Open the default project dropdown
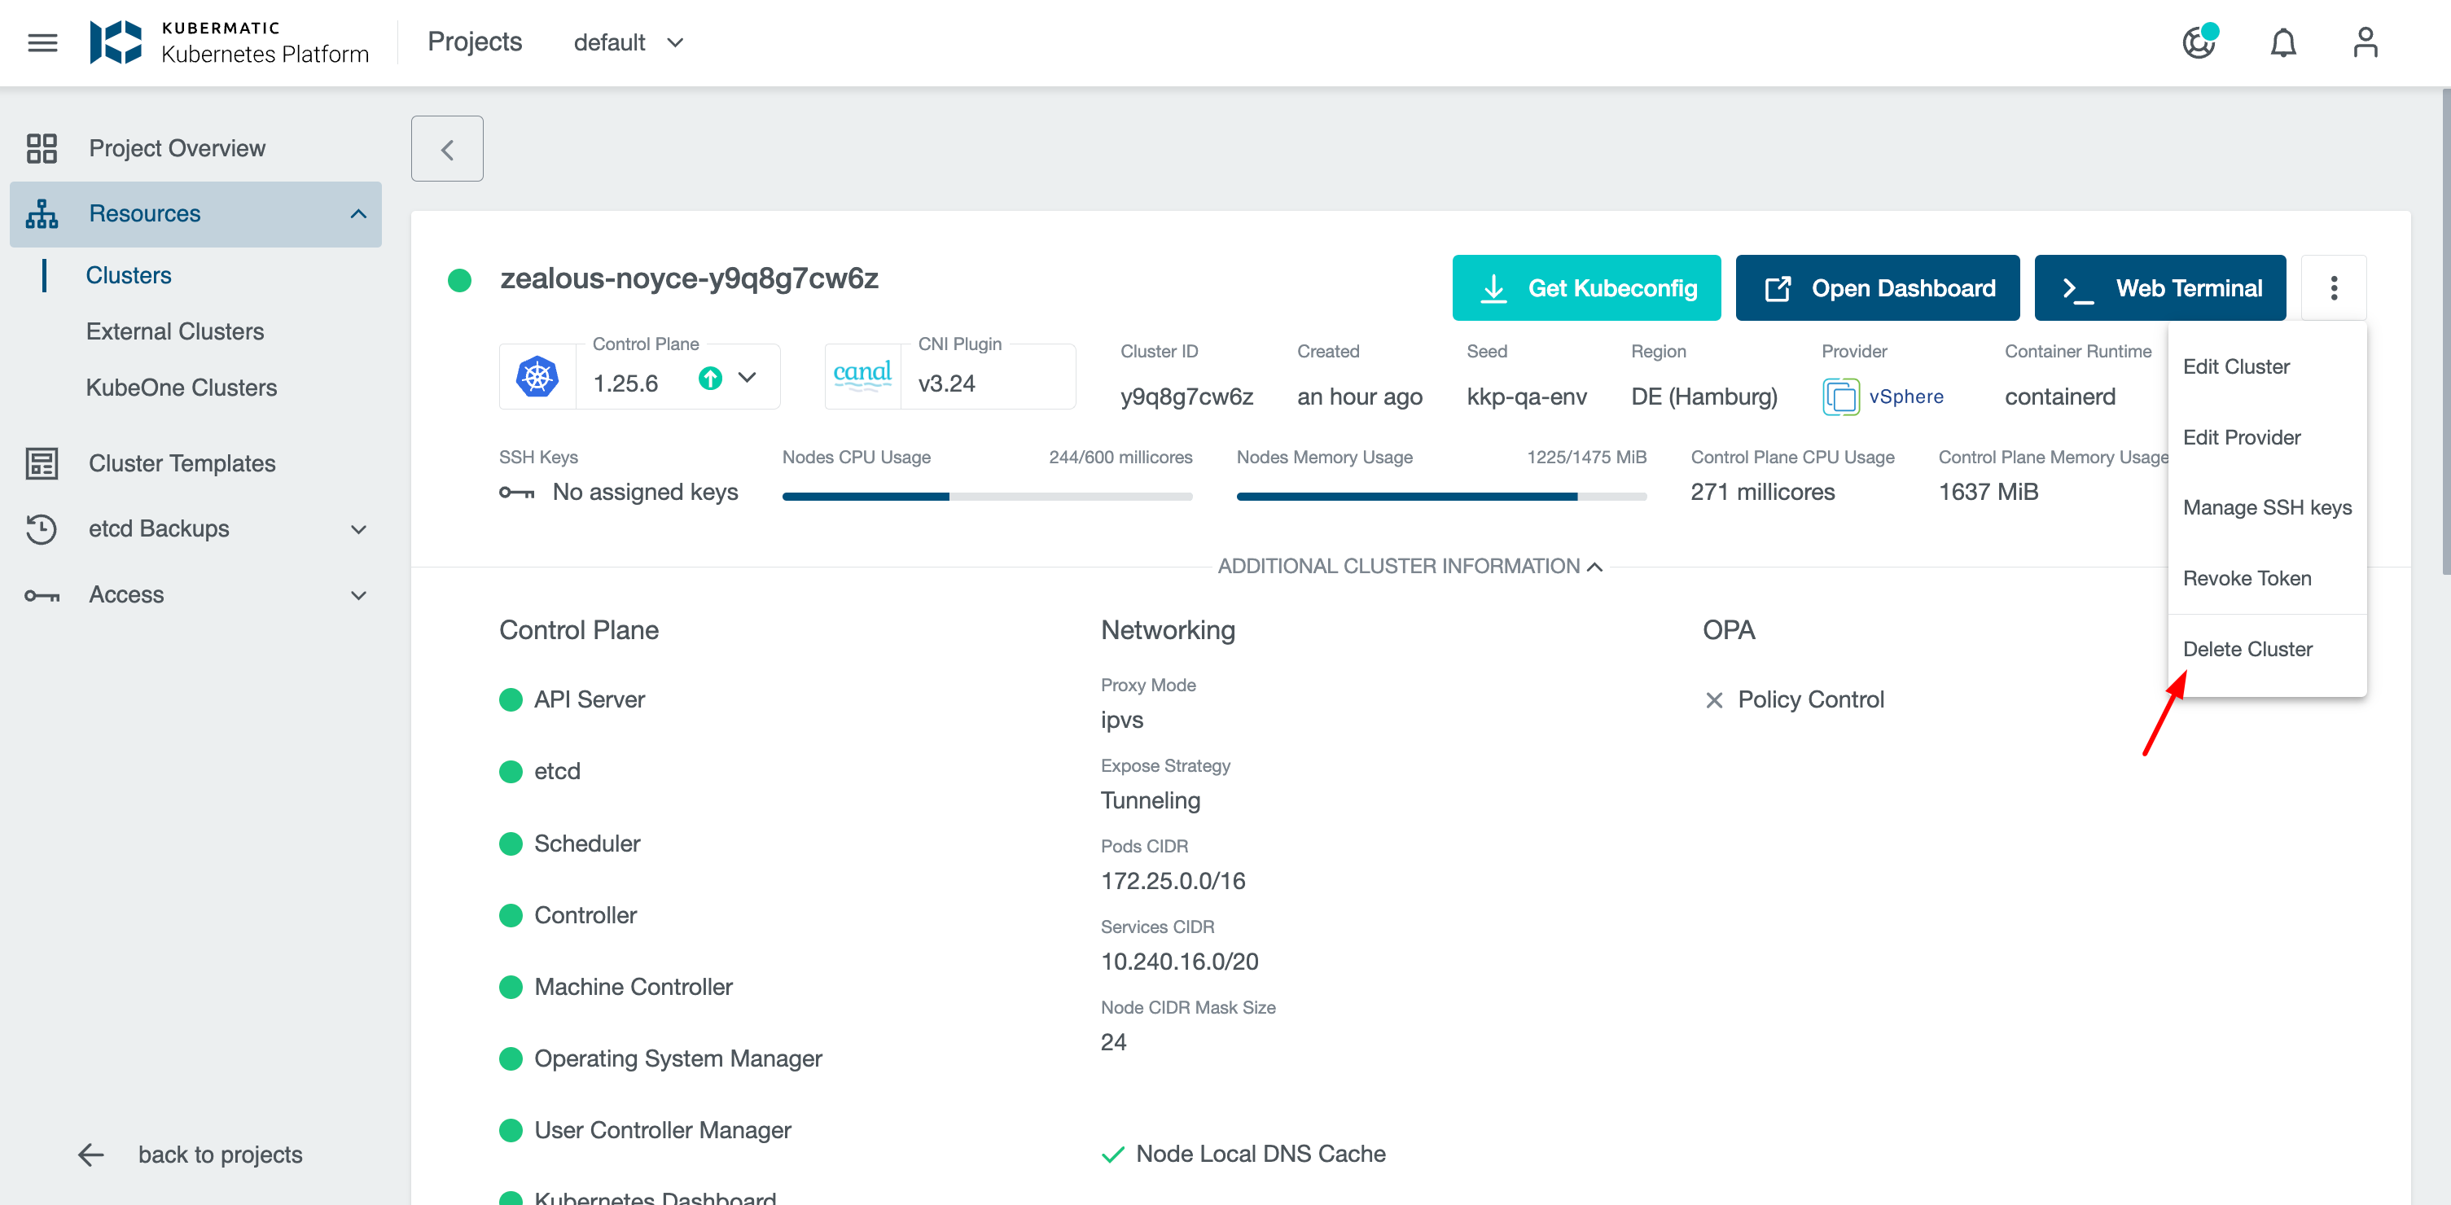This screenshot has height=1205, width=2451. [629, 42]
